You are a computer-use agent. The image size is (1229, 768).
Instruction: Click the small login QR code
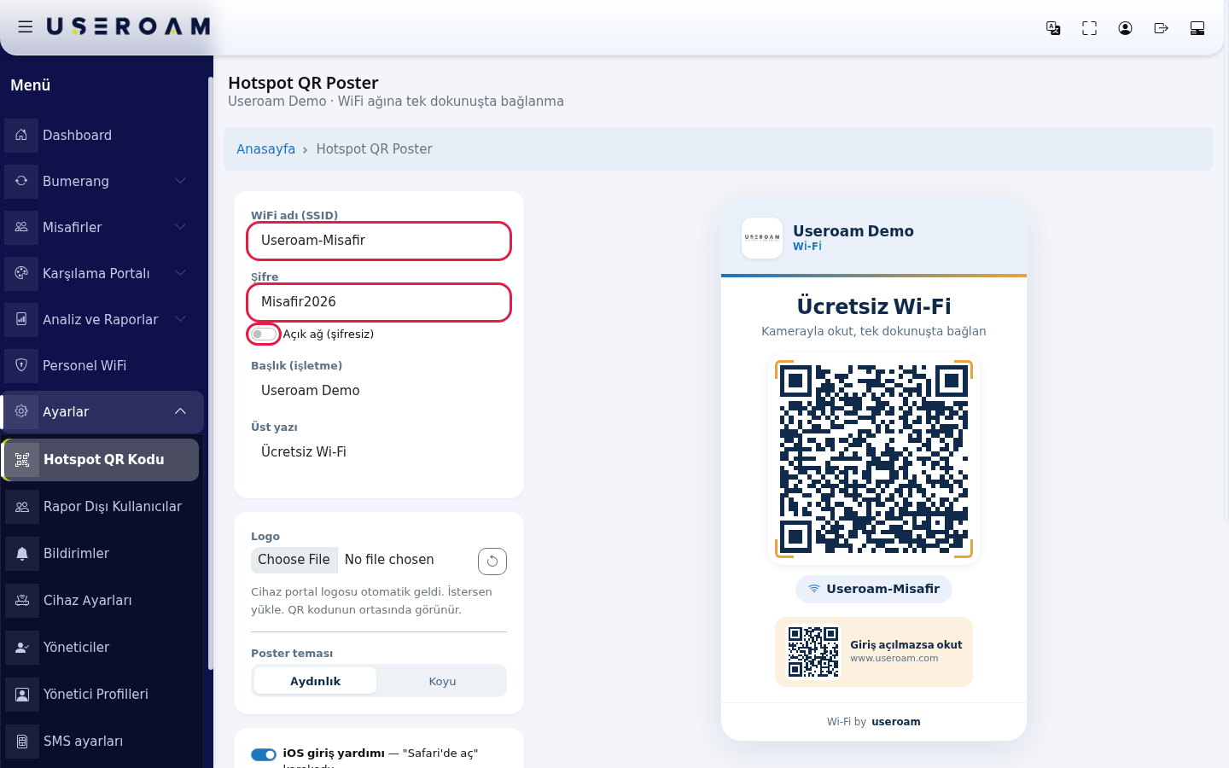pyautogui.click(x=813, y=652)
